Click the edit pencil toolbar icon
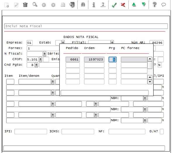 (x=16, y=5)
